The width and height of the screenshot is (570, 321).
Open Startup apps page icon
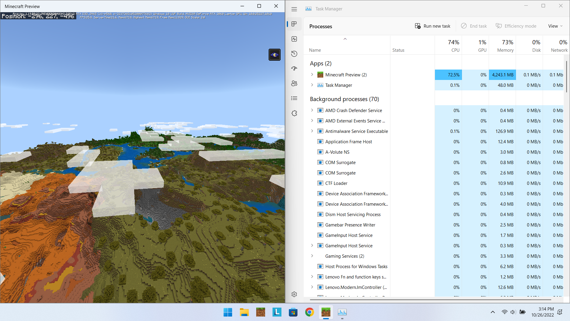pos(294,69)
